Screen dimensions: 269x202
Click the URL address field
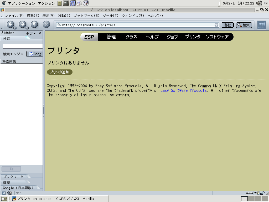[x=138, y=25]
